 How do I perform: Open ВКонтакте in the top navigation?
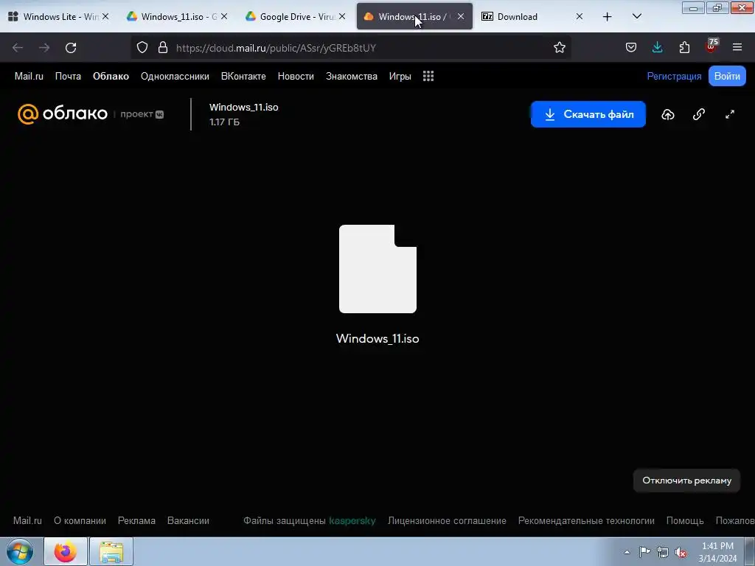pos(243,76)
